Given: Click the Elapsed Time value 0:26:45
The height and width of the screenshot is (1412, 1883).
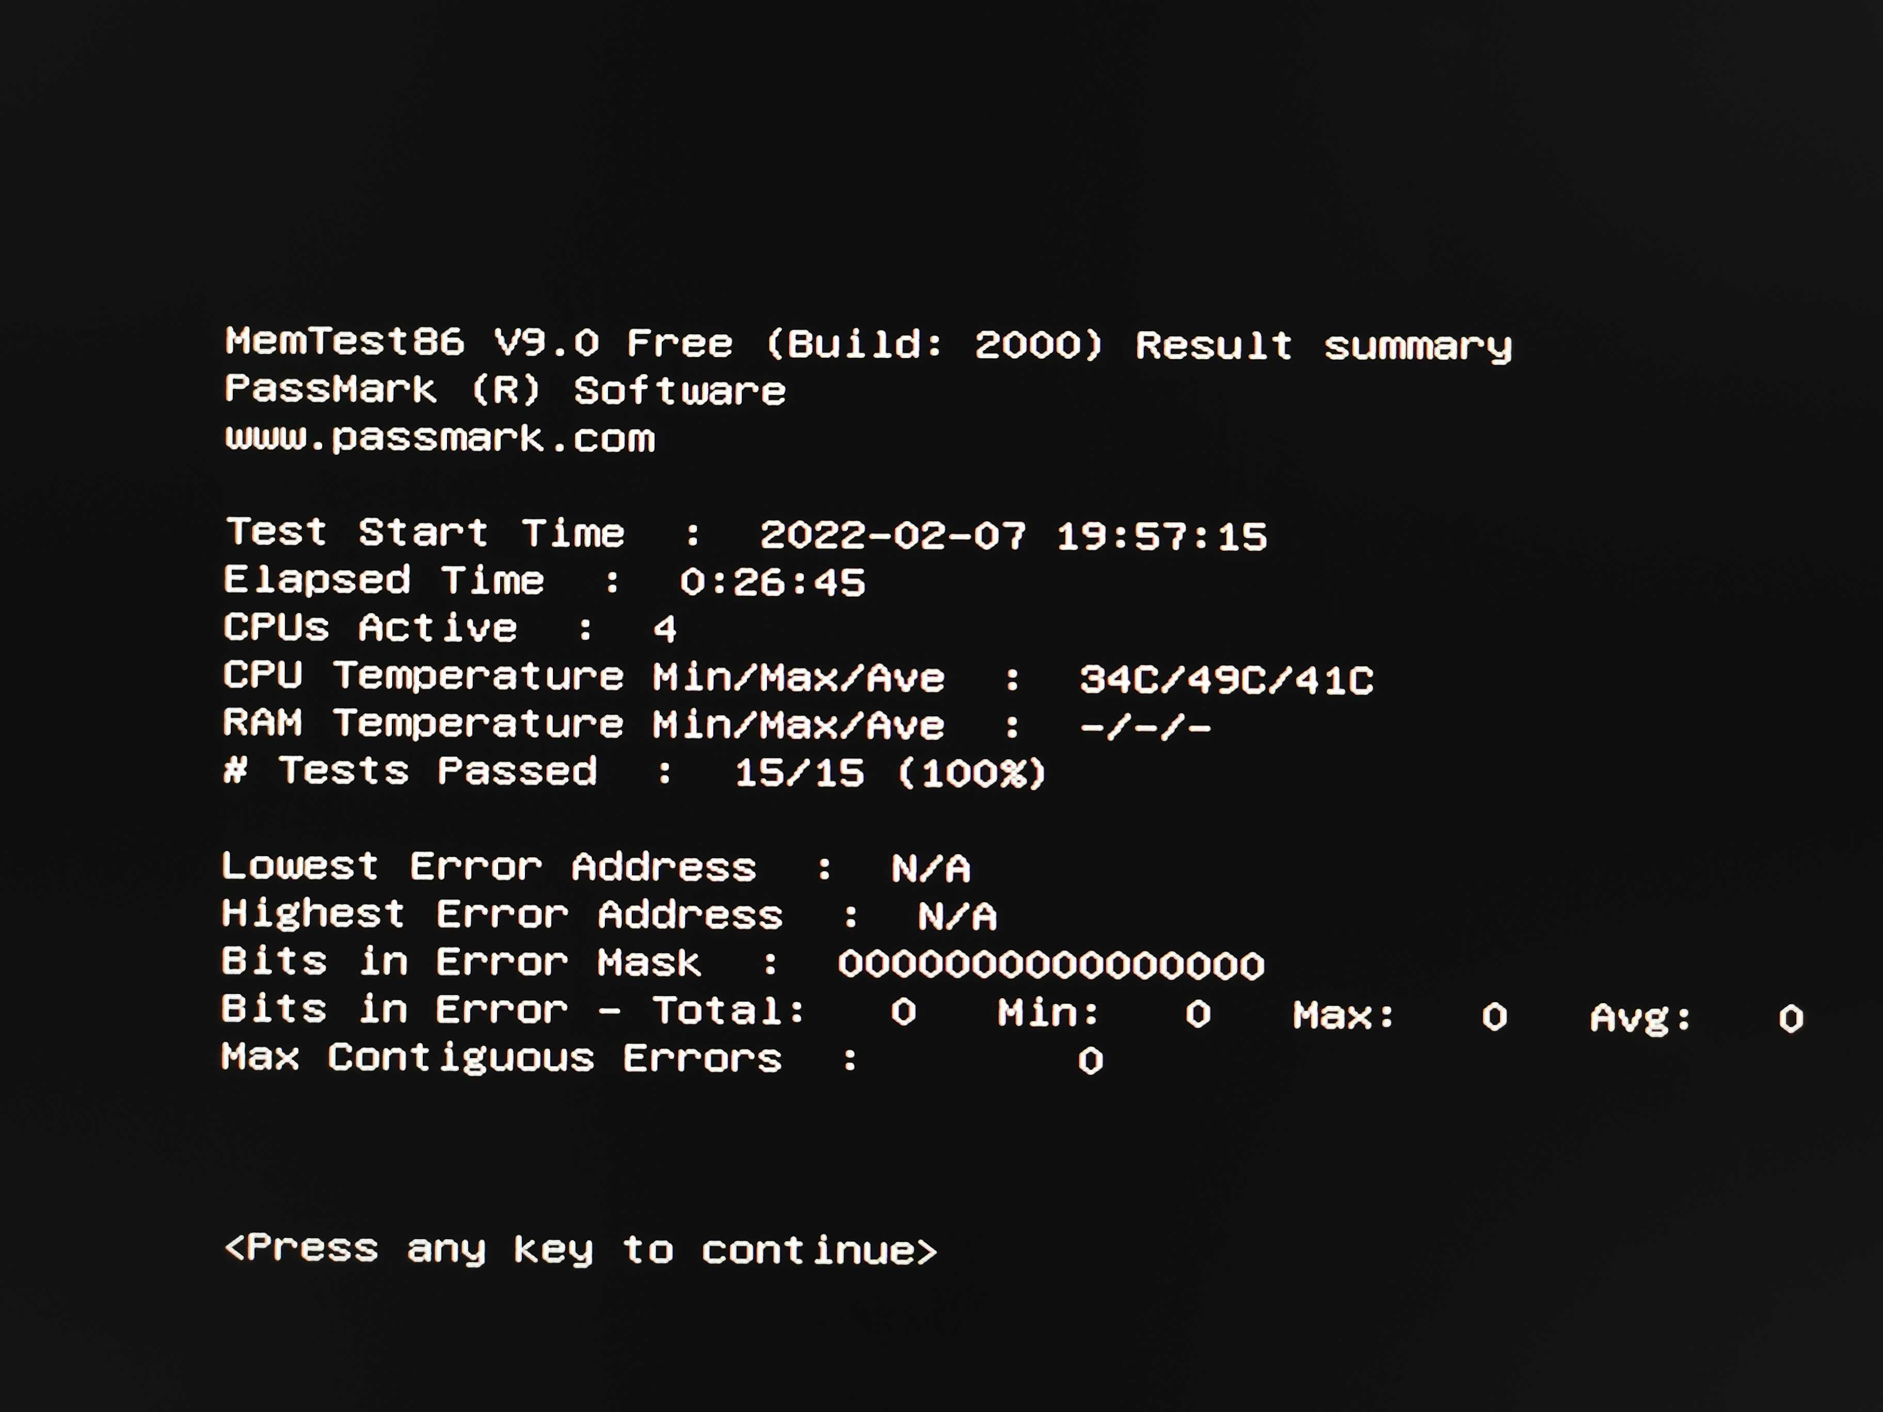Looking at the screenshot, I should pos(772,583).
